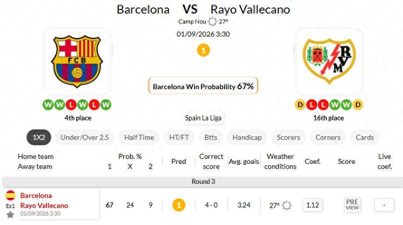Click the PREVIEW button
403x225 pixels.
tap(352, 205)
